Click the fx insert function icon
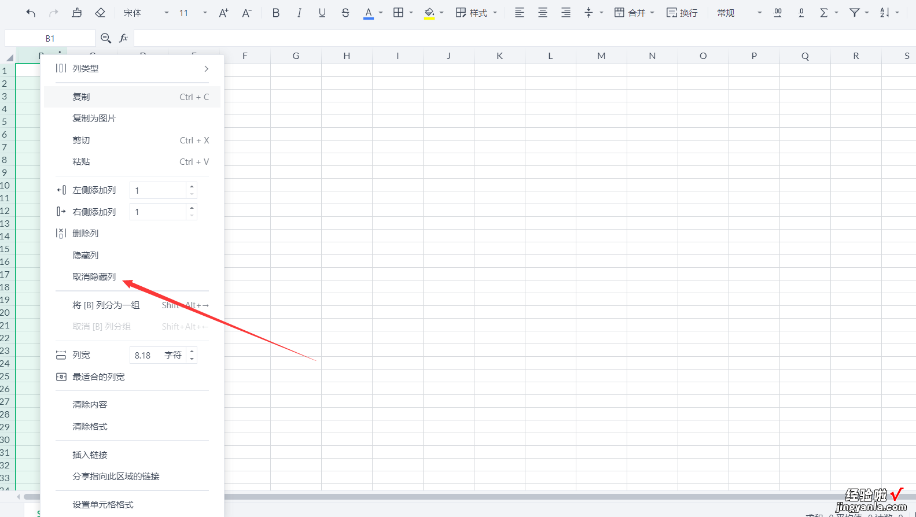 click(123, 38)
